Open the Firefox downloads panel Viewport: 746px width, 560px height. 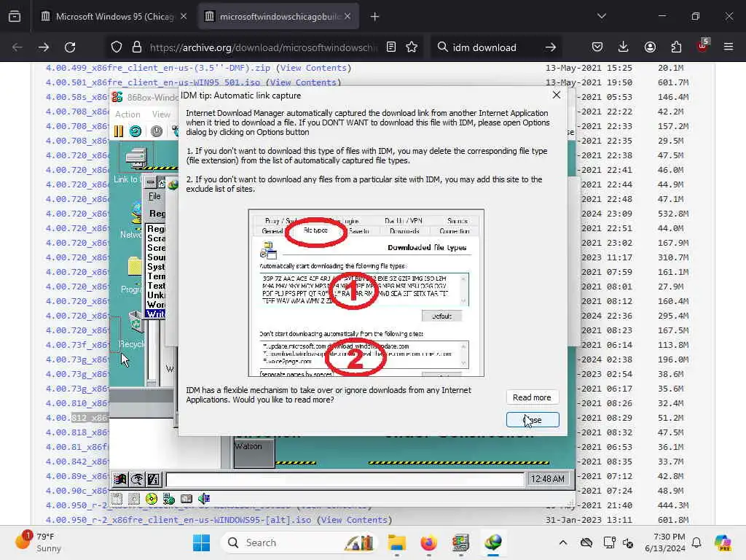click(x=624, y=47)
